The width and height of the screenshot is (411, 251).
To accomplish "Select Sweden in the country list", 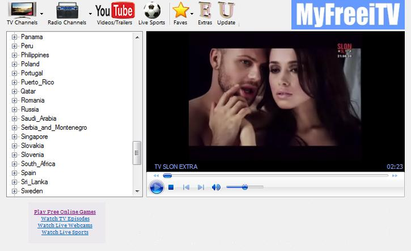I will point(32,191).
